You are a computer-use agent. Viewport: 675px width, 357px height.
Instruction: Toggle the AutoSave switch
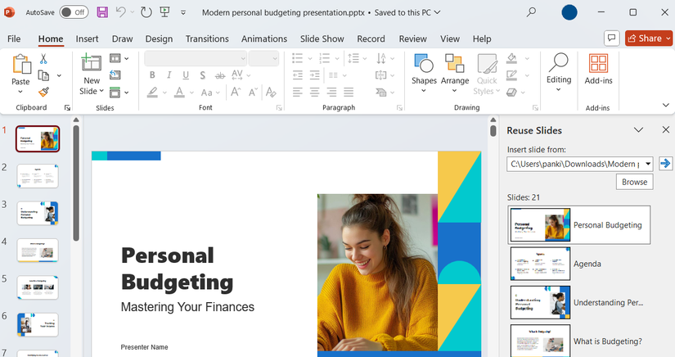coord(74,12)
